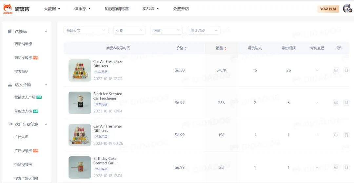Click the 选爆品 section icon
Image resolution: width=354 pixels, height=183 pixels.
(10, 31)
